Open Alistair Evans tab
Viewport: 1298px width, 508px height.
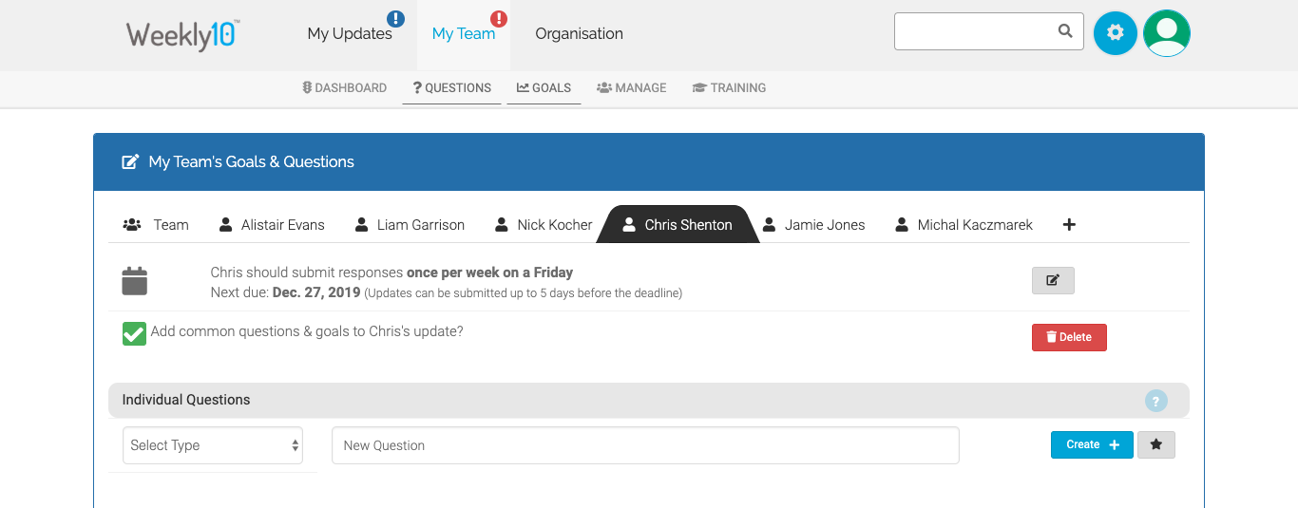click(x=272, y=225)
